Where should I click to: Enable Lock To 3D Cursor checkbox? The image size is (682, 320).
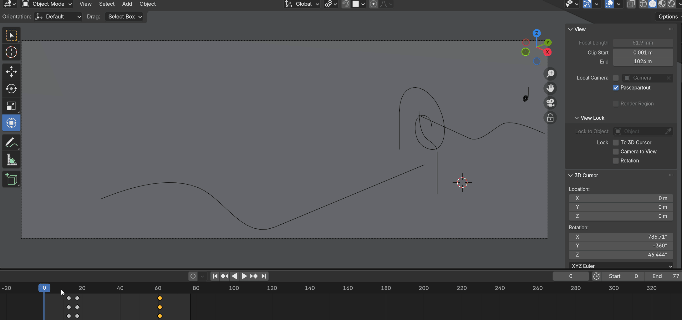click(x=616, y=143)
